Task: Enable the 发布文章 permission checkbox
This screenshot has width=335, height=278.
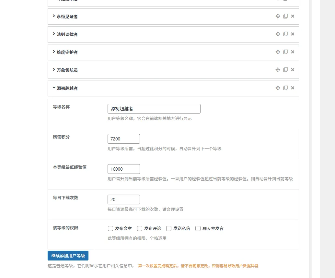Action: coord(110,228)
